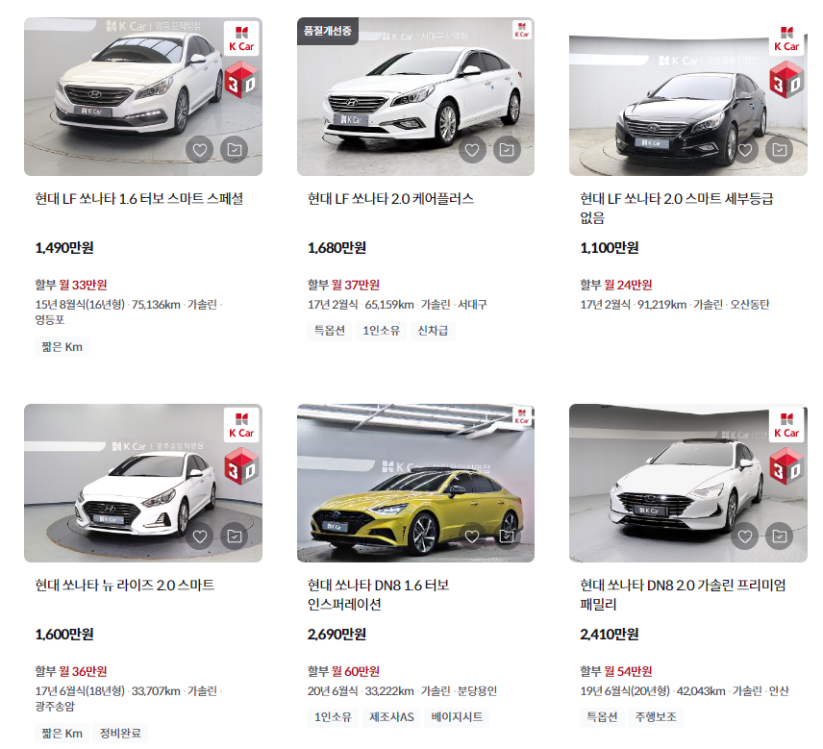Toggle the heart on 쏘나타 2.0 케어플러스
Image resolution: width=823 pixels, height=749 pixels.
(x=471, y=150)
